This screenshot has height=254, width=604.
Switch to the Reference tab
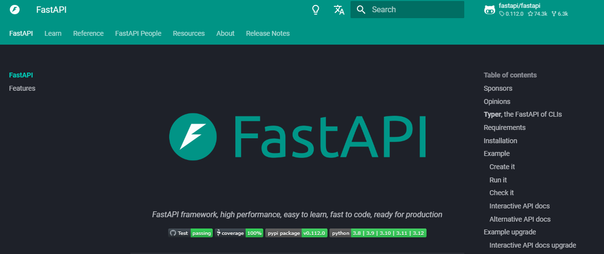88,33
